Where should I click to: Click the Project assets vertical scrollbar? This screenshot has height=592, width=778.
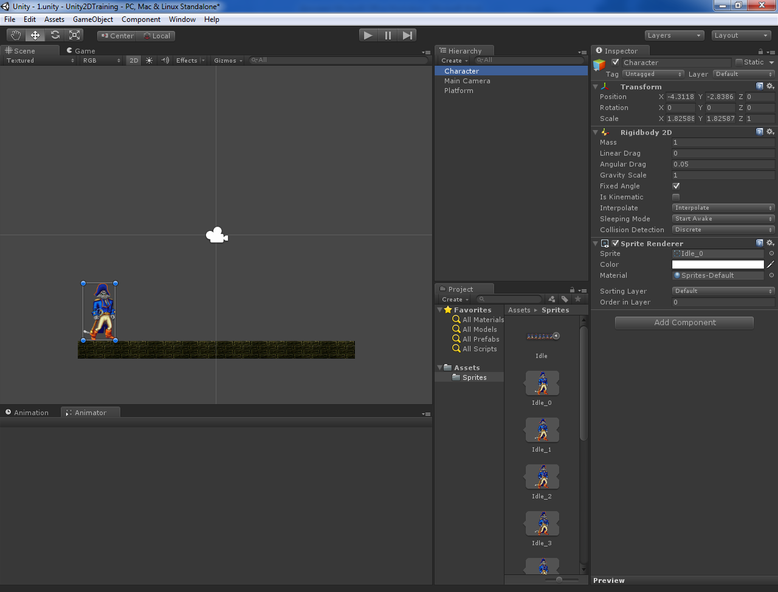click(584, 384)
